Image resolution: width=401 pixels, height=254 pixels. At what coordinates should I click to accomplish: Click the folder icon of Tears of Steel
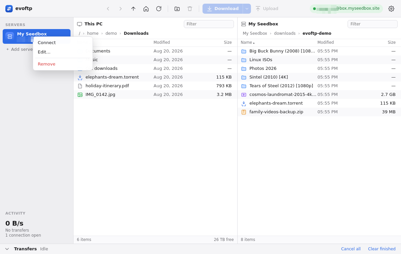(x=244, y=86)
